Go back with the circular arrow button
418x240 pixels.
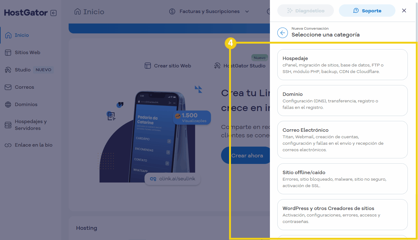click(283, 33)
